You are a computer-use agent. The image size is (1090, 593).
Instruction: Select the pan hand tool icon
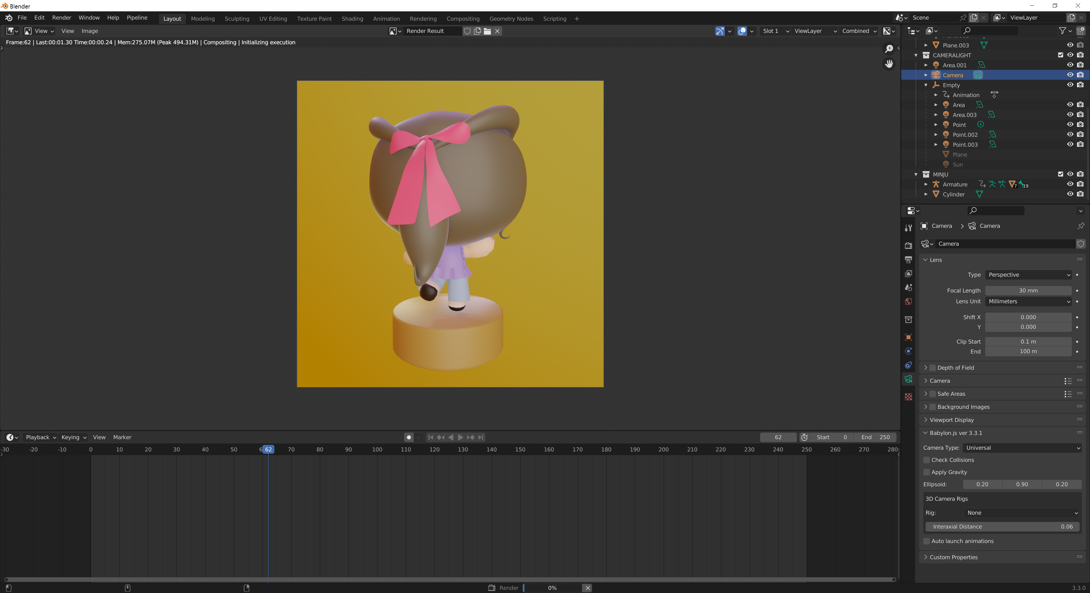(x=889, y=64)
